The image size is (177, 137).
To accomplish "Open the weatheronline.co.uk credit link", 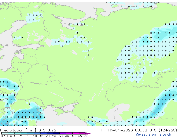I will (154, 134).
